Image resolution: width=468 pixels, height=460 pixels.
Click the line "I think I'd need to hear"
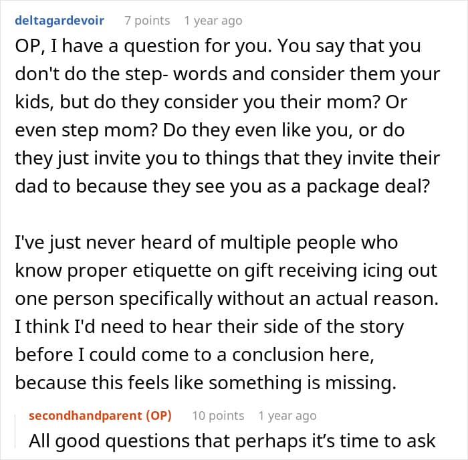tap(209, 328)
